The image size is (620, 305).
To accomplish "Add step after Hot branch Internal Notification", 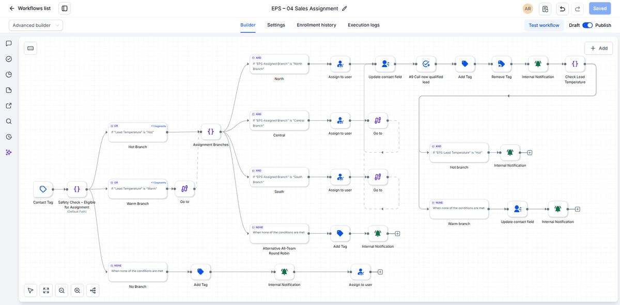I will [x=530, y=153].
